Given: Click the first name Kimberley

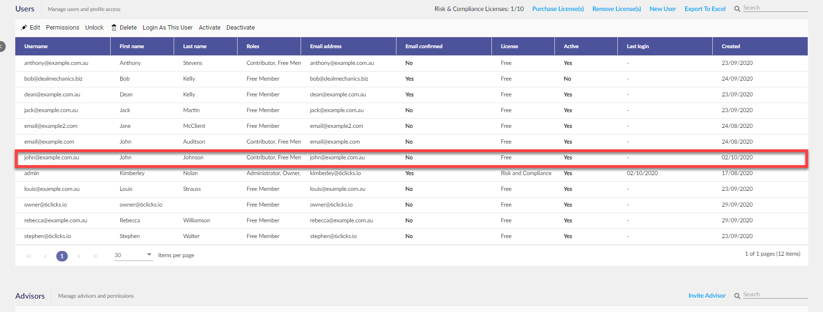Looking at the screenshot, I should (x=132, y=173).
